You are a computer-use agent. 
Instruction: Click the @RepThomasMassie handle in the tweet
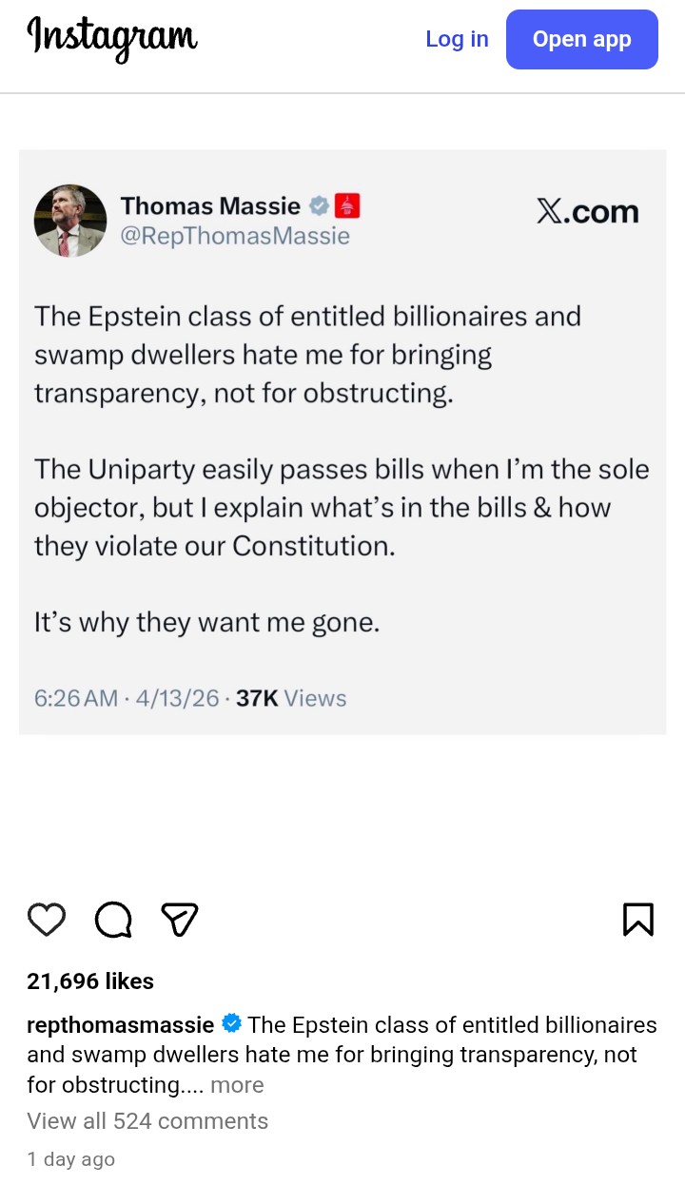pos(235,236)
